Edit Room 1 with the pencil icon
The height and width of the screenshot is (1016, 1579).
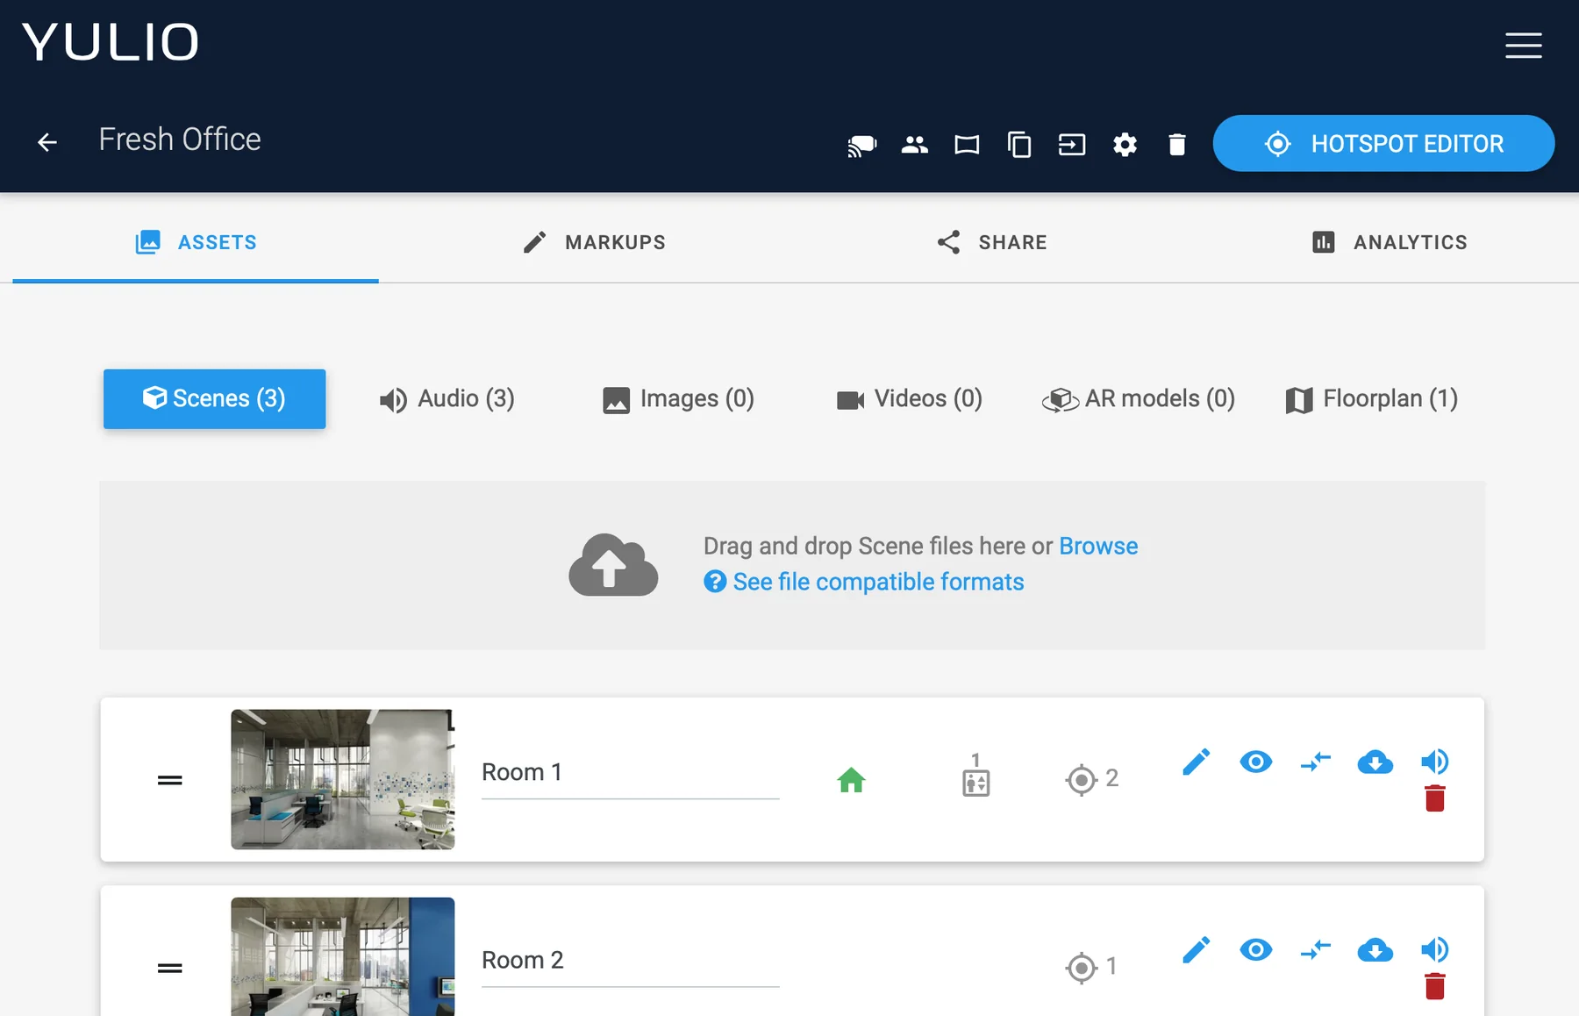1196,762
